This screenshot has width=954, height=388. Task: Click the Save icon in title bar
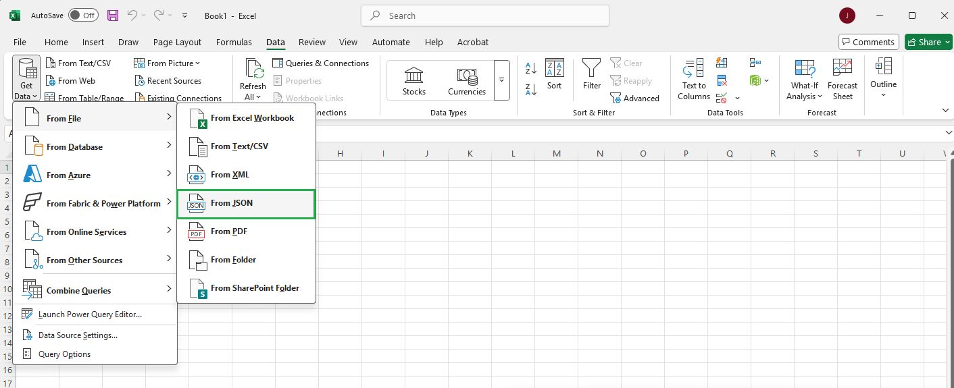[x=113, y=16]
